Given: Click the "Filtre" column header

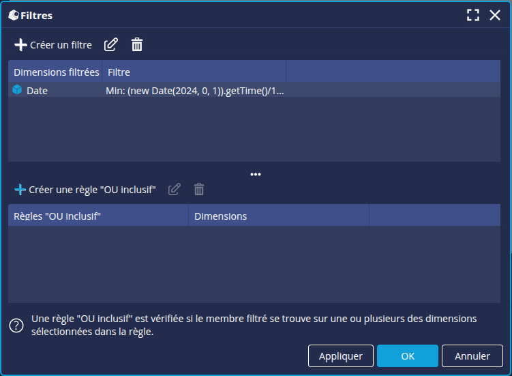Looking at the screenshot, I should pos(194,72).
